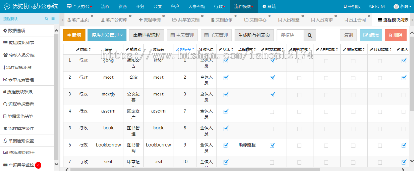Open 数据选项 from the sidebar
414x171 pixels.
click(27, 31)
